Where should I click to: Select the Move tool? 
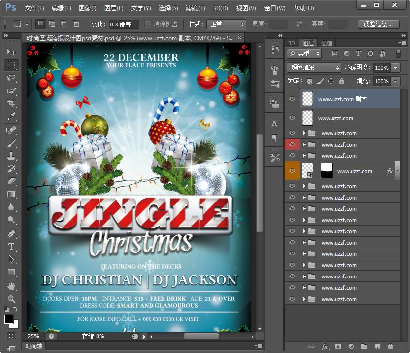point(11,52)
